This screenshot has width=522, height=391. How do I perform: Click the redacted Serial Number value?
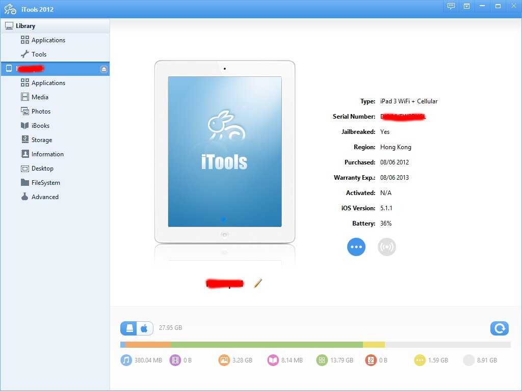click(x=403, y=117)
